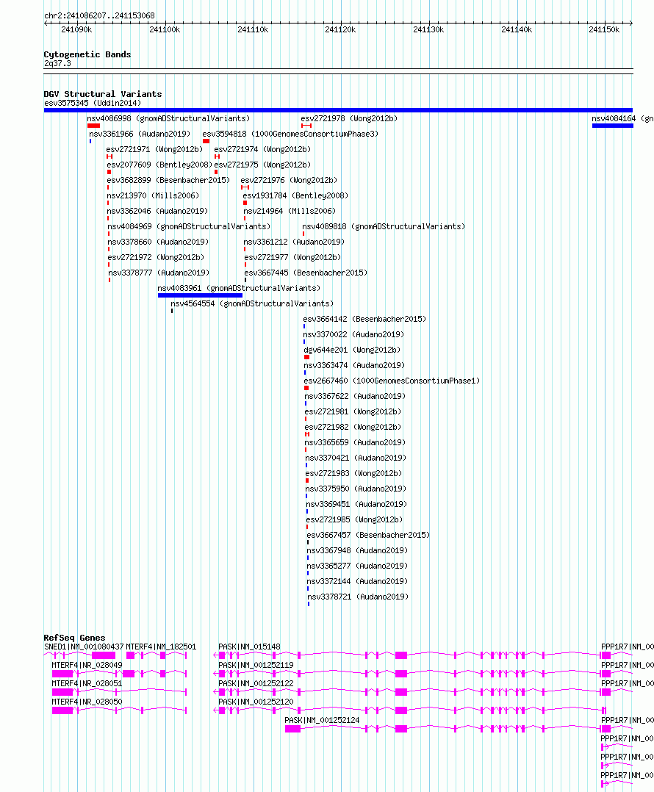Select variant esv2721978 (Wong2012b)
The height and width of the screenshot is (792, 654).
pyautogui.click(x=349, y=119)
